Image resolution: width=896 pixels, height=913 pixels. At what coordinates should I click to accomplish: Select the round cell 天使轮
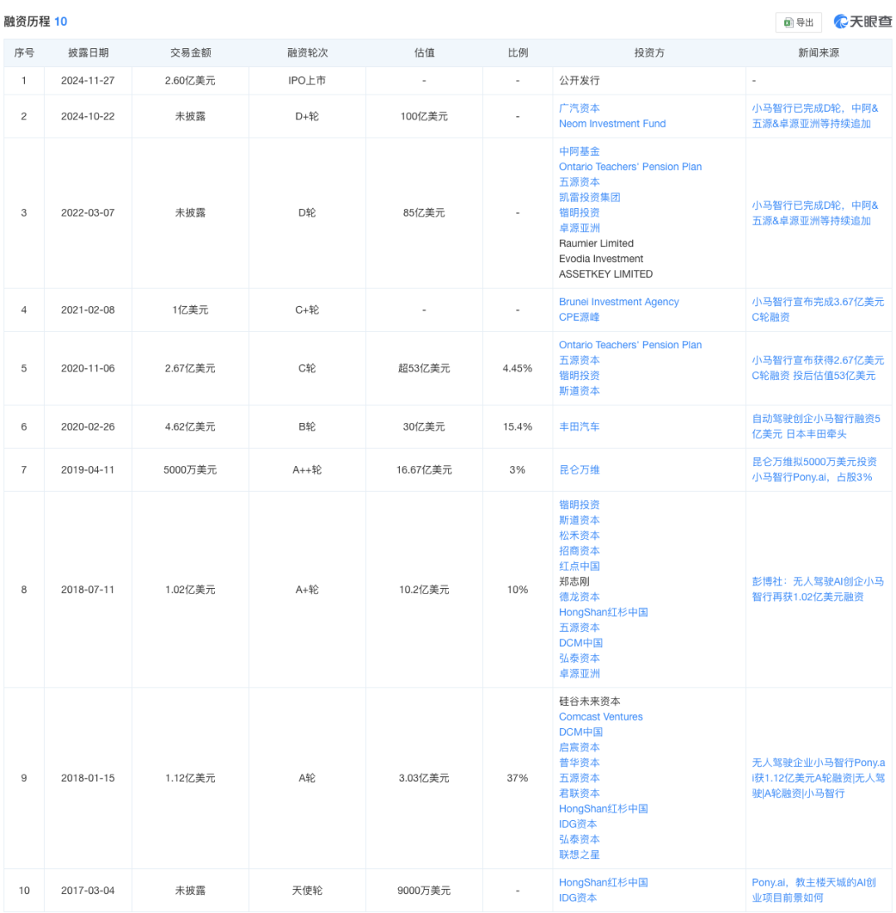[x=307, y=891]
